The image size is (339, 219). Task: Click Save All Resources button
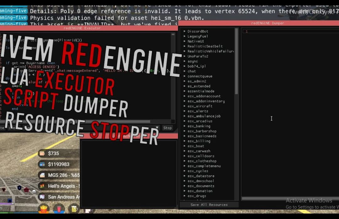coord(209,205)
